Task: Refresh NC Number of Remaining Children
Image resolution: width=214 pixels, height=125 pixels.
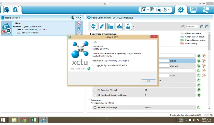Action: [x=199, y=95]
